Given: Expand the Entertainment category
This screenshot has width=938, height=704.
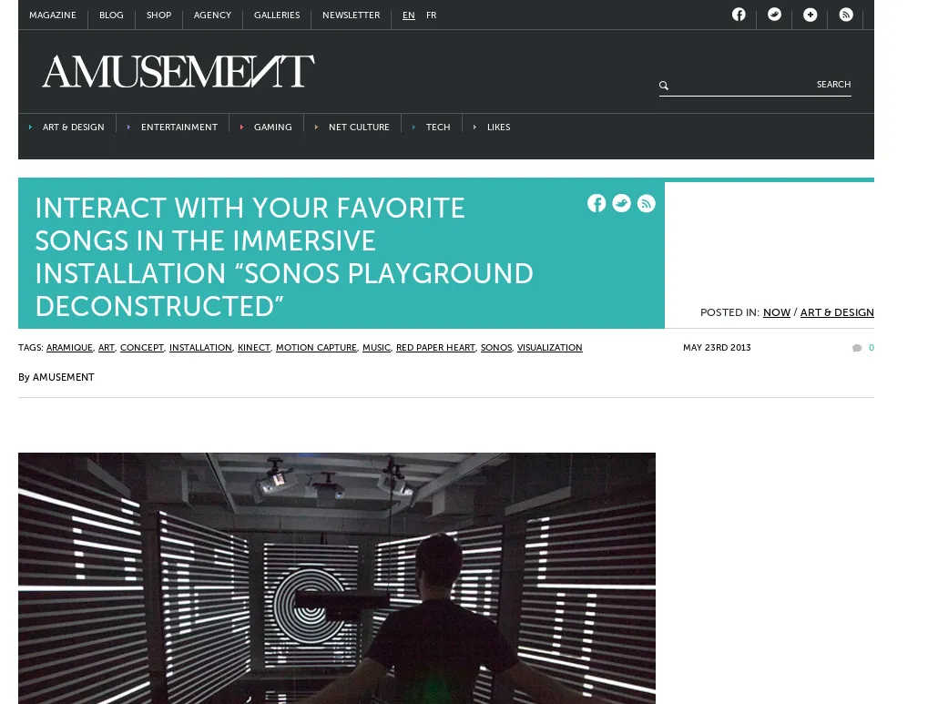Looking at the screenshot, I should 179,127.
